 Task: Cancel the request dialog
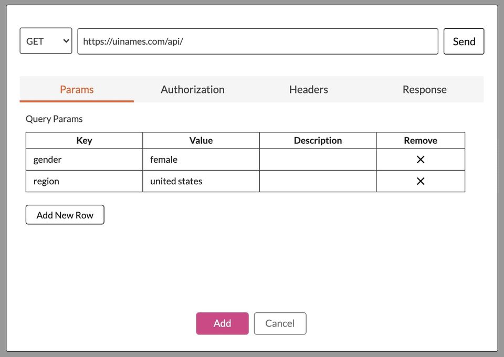[x=280, y=323]
